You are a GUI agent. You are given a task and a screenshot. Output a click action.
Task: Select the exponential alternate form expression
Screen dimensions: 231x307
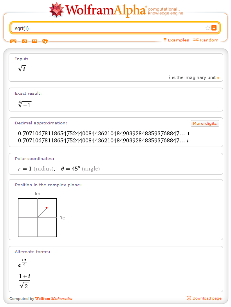click(22, 263)
